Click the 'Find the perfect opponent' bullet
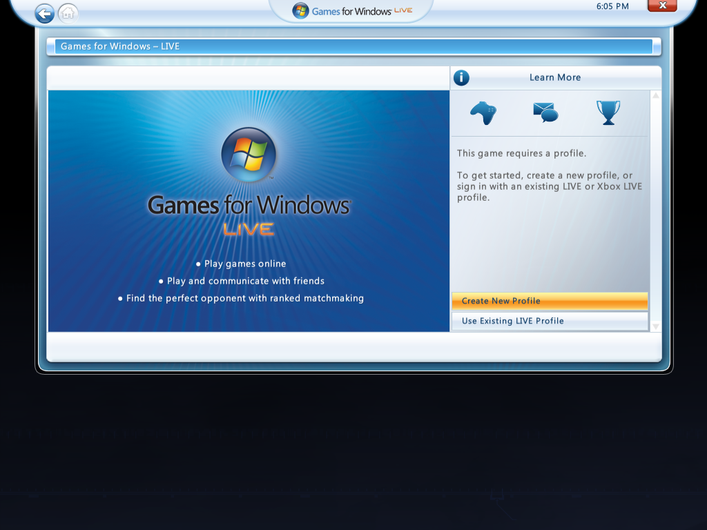 (241, 298)
